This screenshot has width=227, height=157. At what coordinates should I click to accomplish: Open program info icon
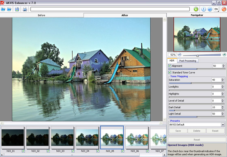coord(203,9)
